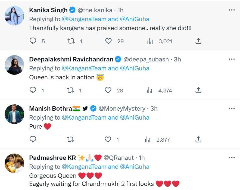Open the more options menu on Kanika Singh's tweet
Image resolution: width=240 pixels, height=190 pixels.
click(x=232, y=10)
